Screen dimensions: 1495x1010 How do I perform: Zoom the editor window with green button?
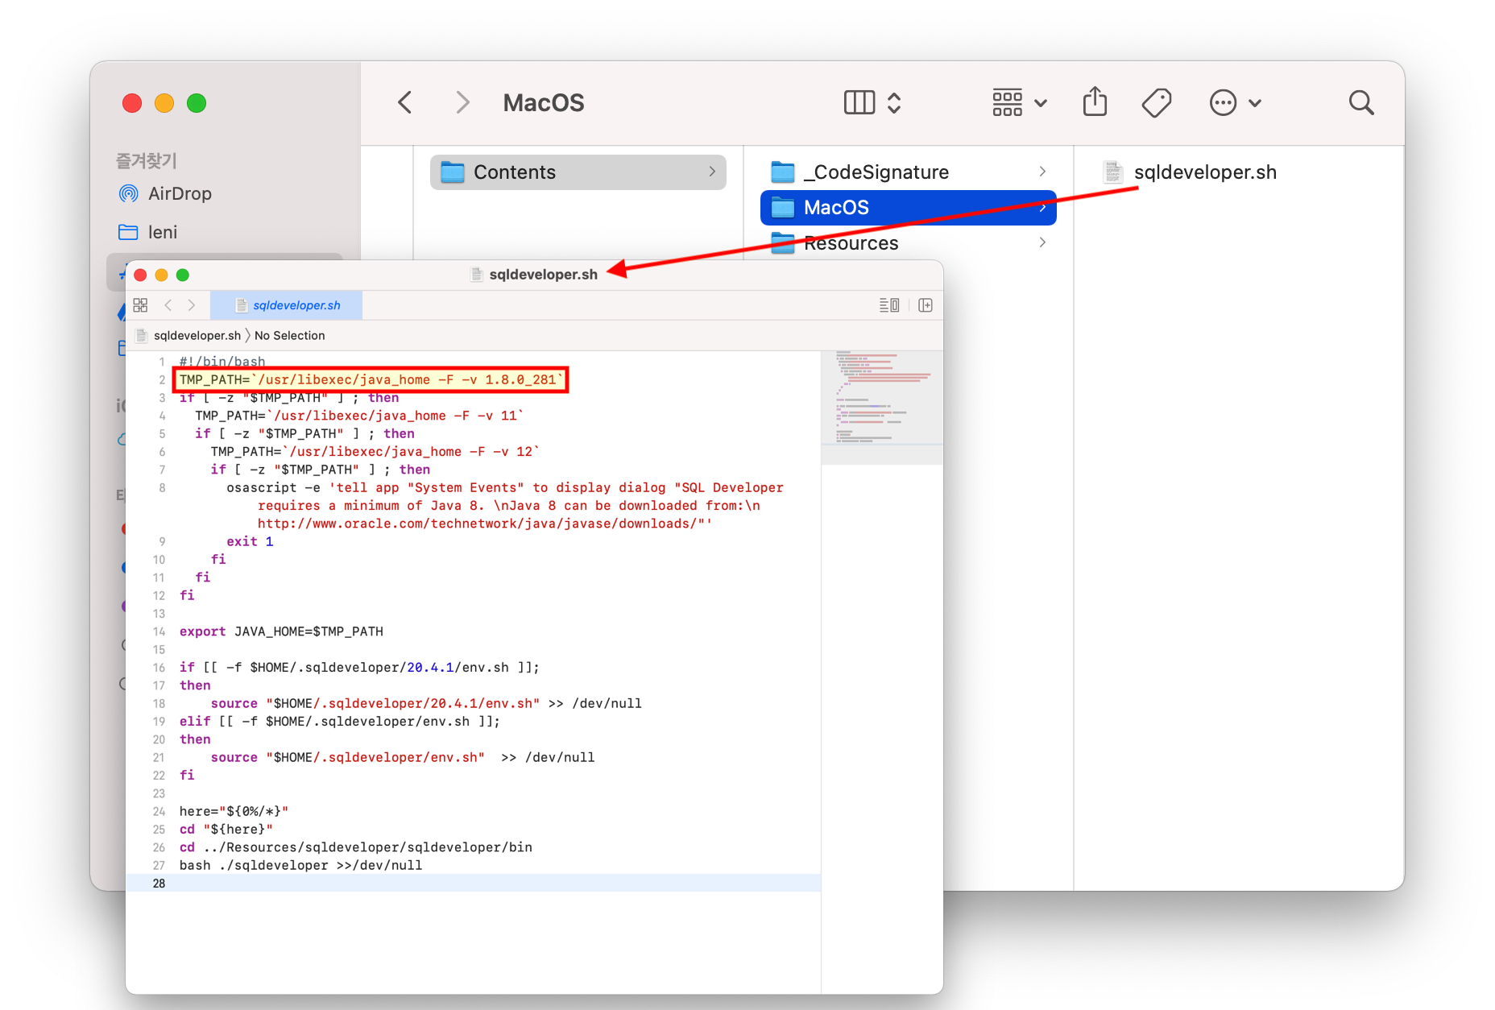point(183,275)
